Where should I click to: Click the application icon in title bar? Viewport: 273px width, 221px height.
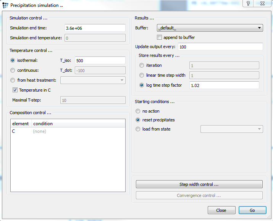pyautogui.click(x=5, y=5)
